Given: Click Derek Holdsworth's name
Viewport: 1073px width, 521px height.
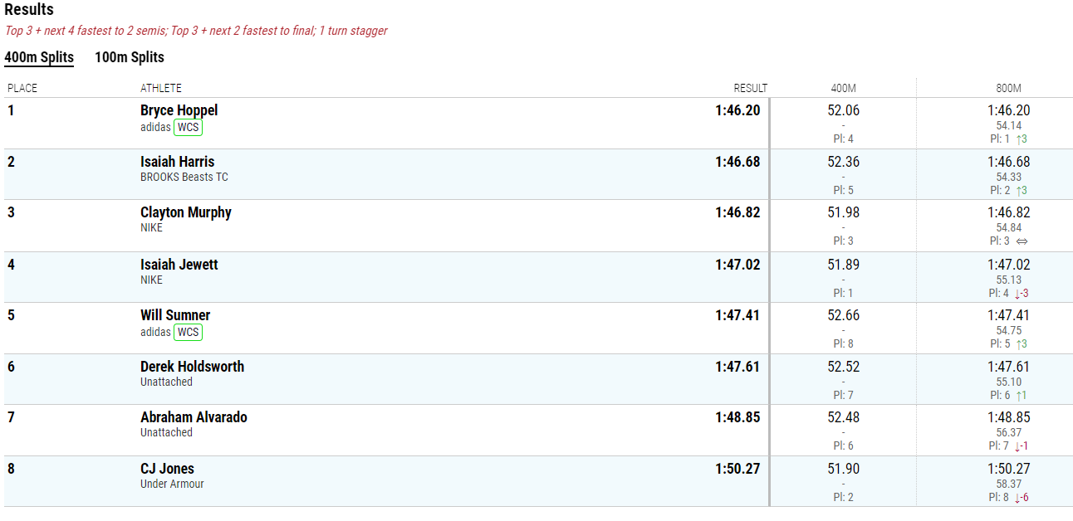Looking at the screenshot, I should tap(192, 367).
